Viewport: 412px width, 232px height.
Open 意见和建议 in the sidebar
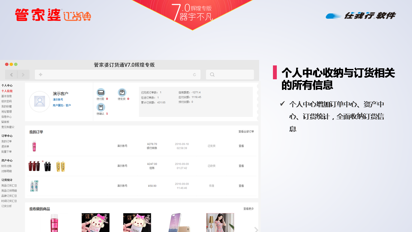click(8, 127)
